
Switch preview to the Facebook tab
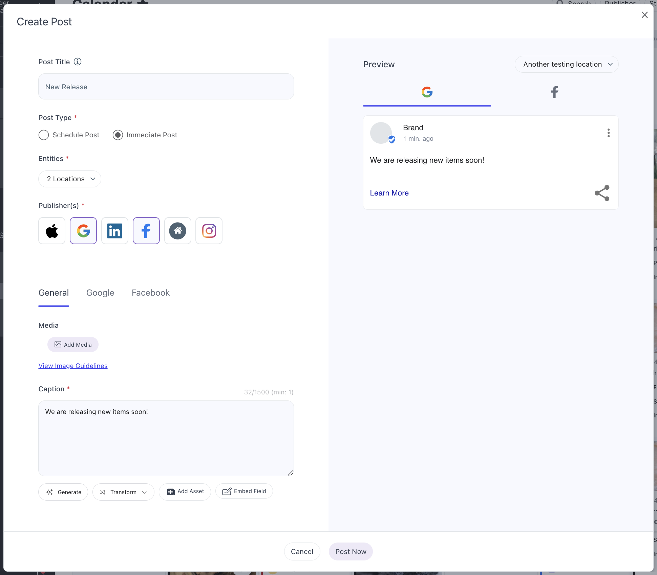[x=554, y=92]
